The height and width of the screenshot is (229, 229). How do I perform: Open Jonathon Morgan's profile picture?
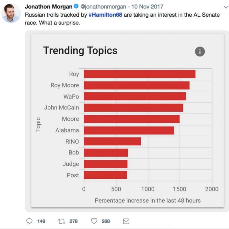click(11, 13)
